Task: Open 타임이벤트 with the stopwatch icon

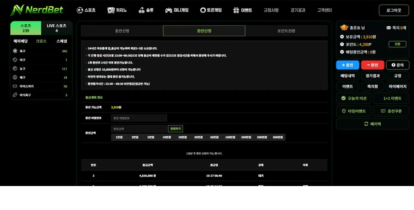Action: point(344,111)
